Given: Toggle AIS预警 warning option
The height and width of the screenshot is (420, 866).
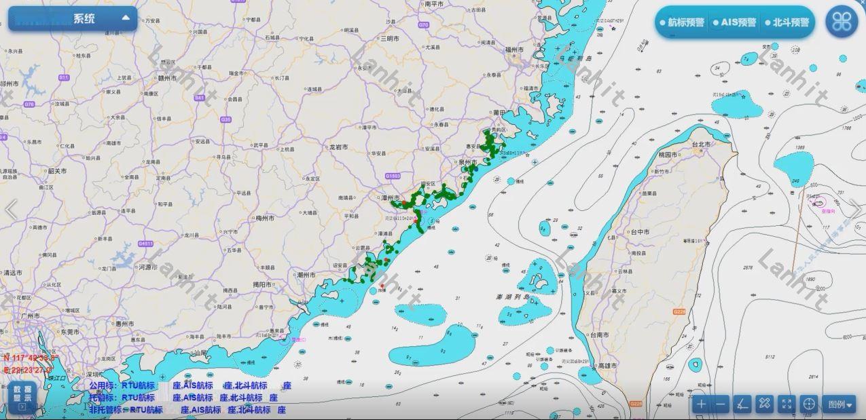Looking at the screenshot, I should pos(734,22).
